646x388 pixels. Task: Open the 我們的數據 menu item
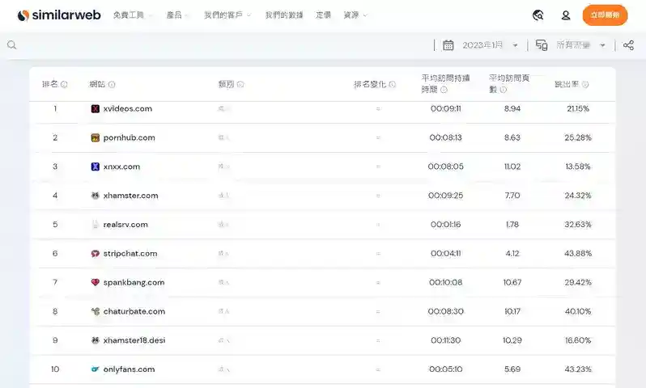[284, 15]
